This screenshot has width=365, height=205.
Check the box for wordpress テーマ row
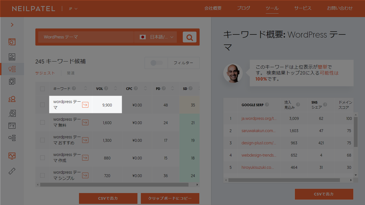pyautogui.click(x=42, y=105)
